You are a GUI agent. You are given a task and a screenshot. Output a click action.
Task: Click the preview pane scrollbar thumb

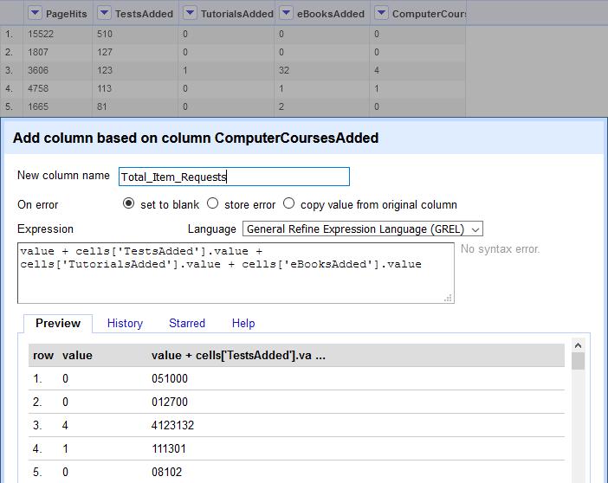click(579, 361)
